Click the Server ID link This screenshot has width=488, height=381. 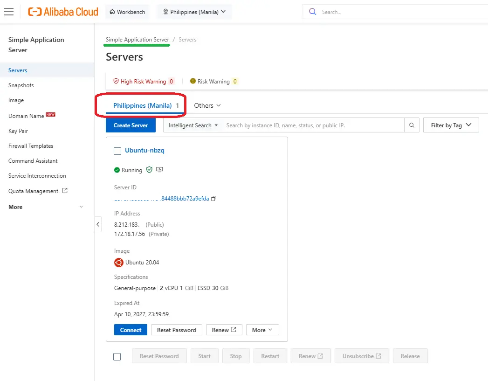162,199
